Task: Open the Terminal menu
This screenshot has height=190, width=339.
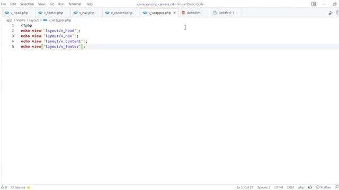Action: pyautogui.click(x=75, y=4)
